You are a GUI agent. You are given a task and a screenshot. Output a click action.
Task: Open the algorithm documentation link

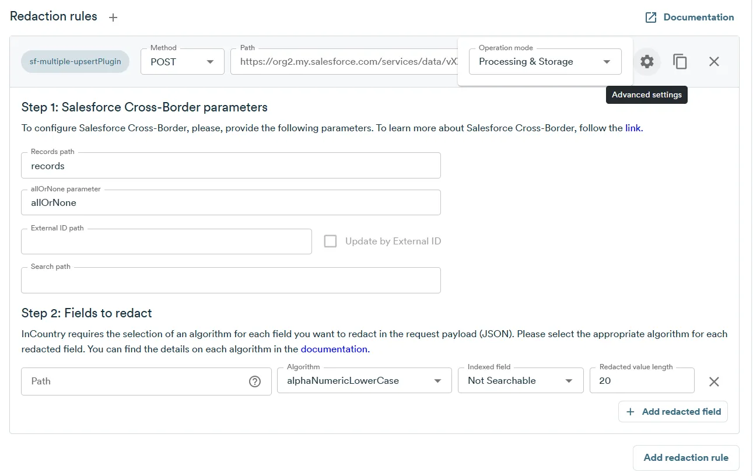pos(334,349)
